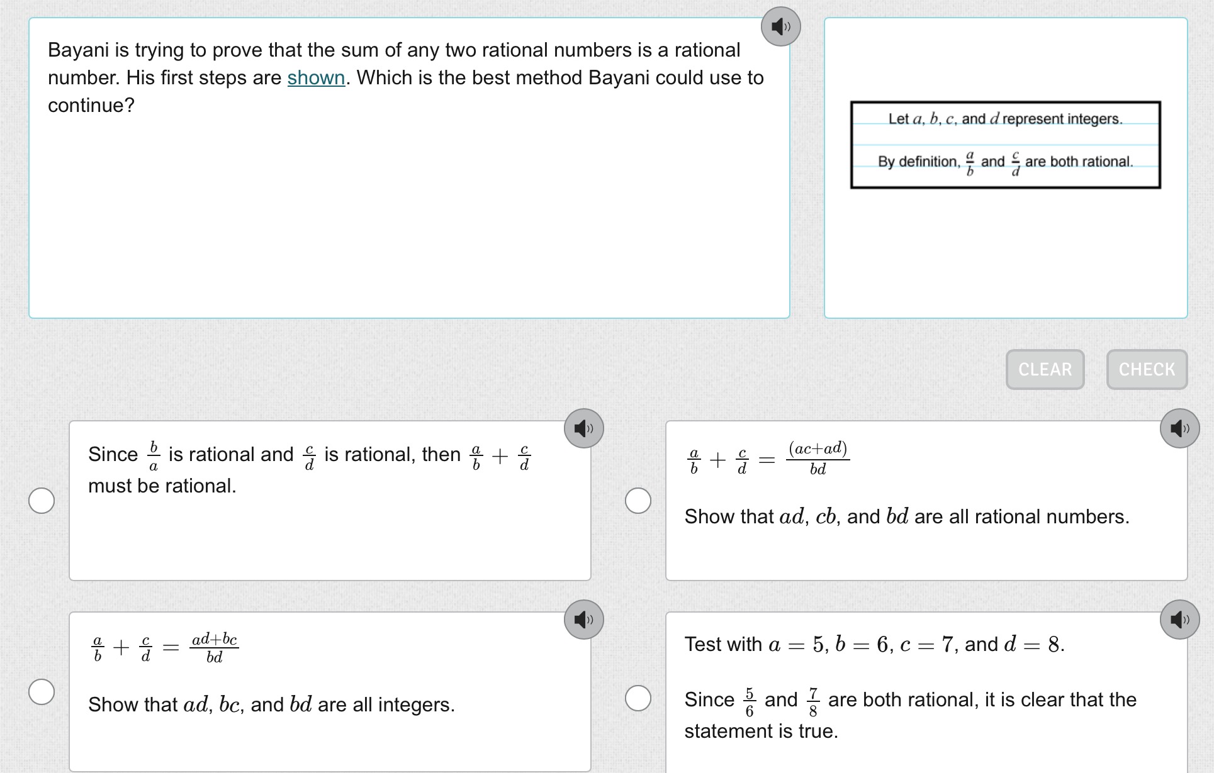
Task: Select radio button beside 'all rational numbers' answer
Action: (638, 501)
